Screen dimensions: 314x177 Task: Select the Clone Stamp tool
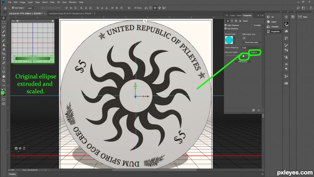[4, 45]
